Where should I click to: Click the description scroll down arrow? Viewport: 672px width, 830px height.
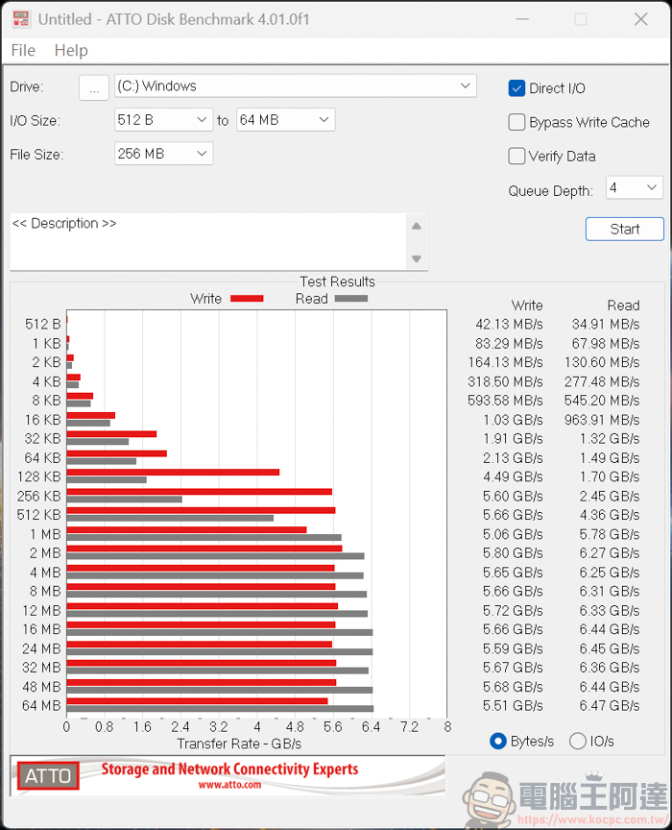[x=417, y=258]
